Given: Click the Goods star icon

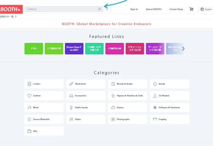Looking at the screenshot, I should [155, 84].
